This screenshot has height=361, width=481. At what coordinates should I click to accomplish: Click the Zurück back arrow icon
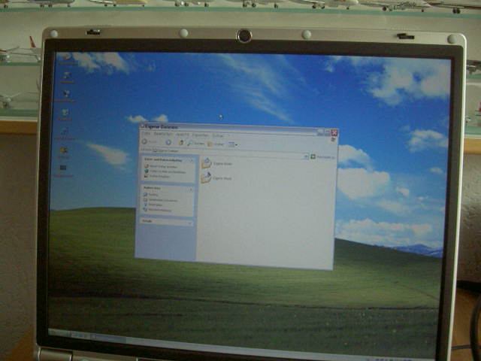click(144, 141)
